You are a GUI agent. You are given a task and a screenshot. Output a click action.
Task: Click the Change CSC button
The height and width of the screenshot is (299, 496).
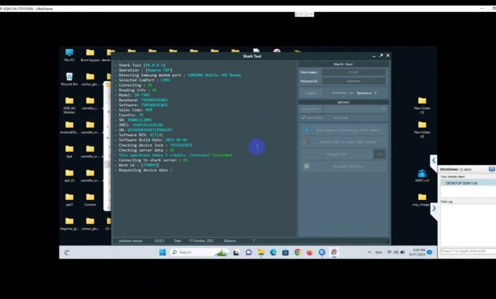(336, 154)
